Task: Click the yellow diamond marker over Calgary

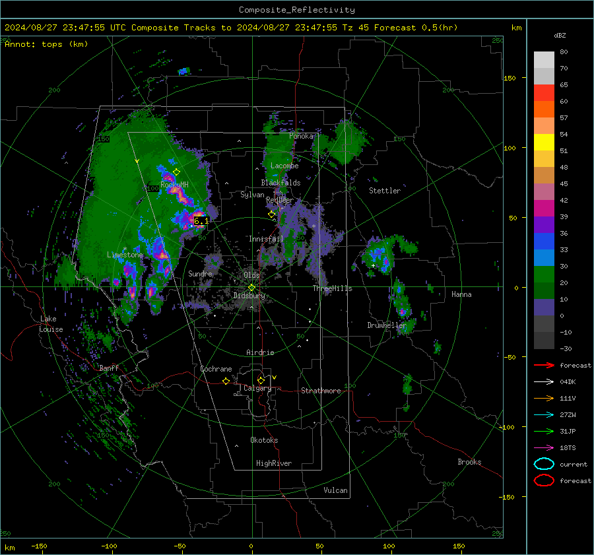Action: pyautogui.click(x=261, y=380)
